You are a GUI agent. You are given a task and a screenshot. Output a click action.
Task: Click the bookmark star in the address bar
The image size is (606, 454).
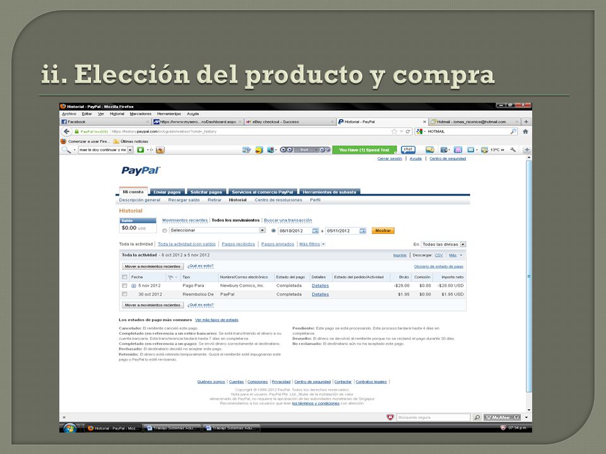394,132
